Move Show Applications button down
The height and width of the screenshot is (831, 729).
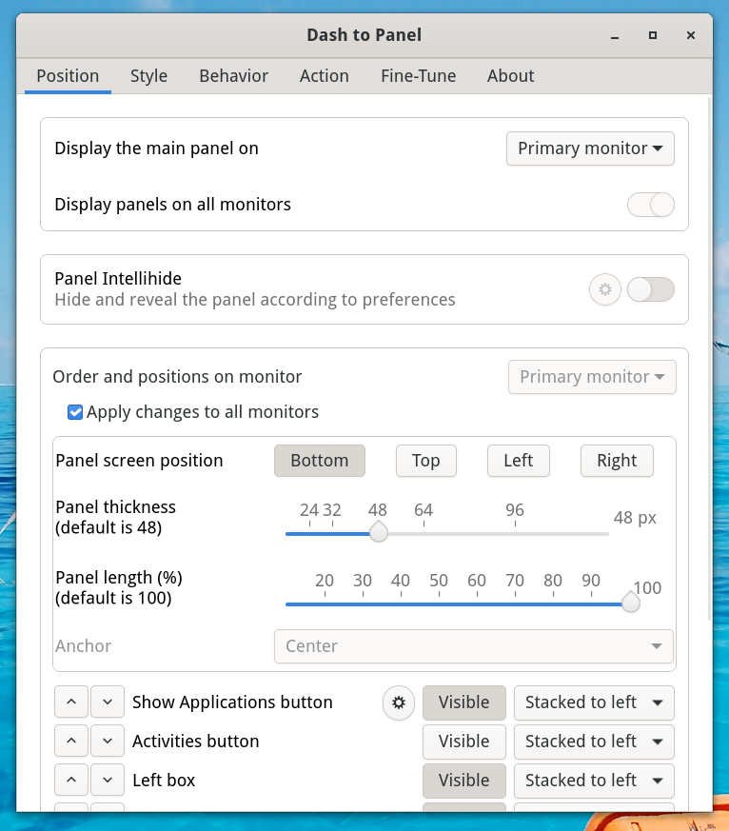coord(108,702)
